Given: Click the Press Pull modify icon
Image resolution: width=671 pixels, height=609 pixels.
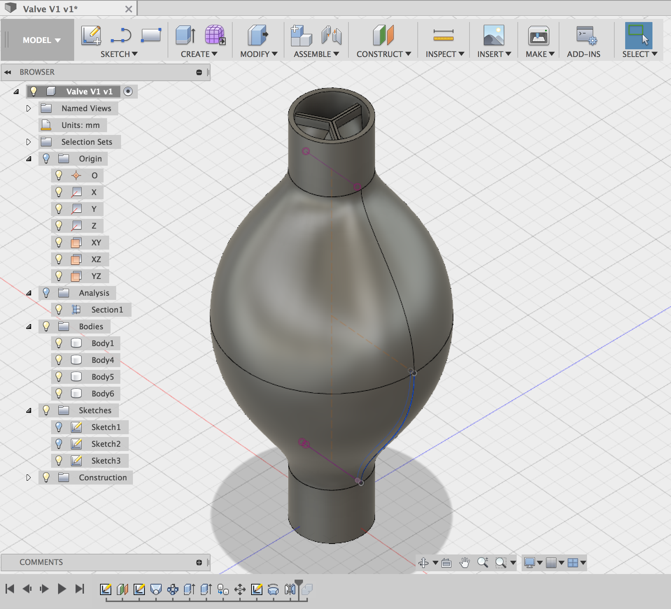Looking at the screenshot, I should coord(258,35).
